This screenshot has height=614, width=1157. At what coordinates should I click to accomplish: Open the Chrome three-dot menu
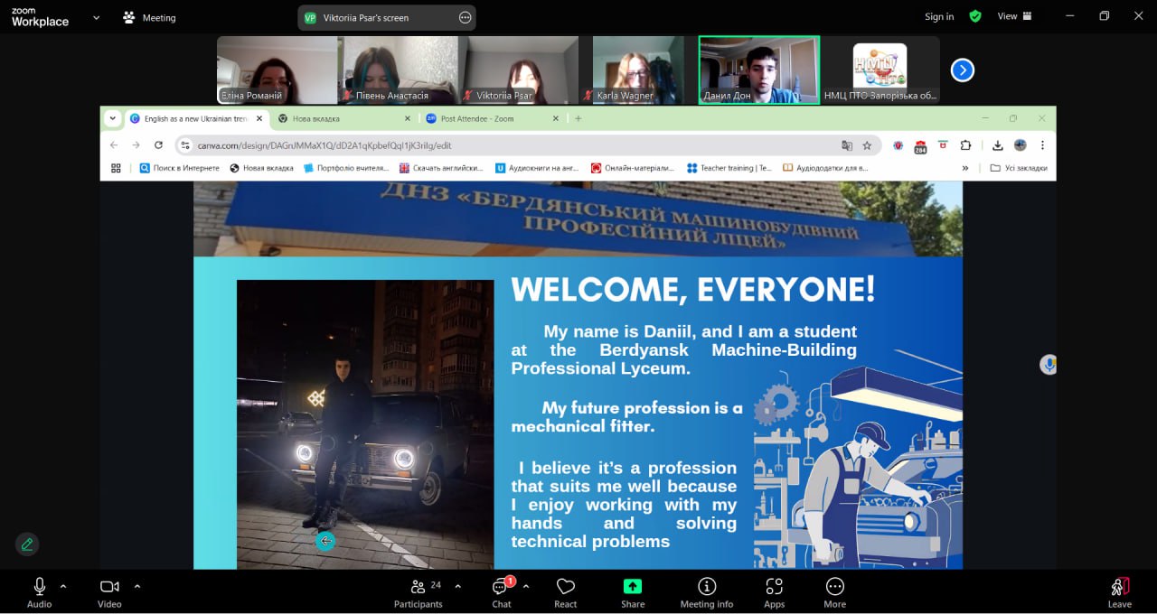click(1042, 145)
